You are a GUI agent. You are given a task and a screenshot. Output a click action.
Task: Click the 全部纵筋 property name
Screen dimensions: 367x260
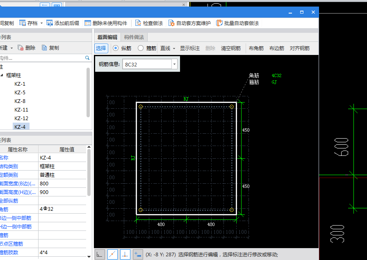(9, 201)
